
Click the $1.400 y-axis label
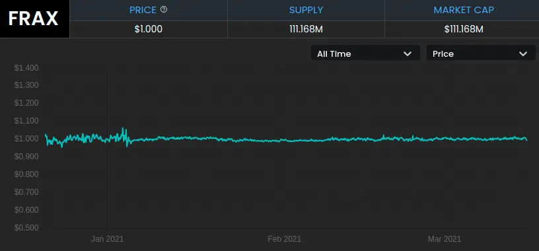click(26, 68)
